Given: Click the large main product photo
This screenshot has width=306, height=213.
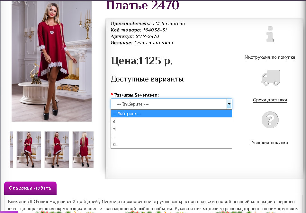Looking at the screenshot, I should coord(51,61).
